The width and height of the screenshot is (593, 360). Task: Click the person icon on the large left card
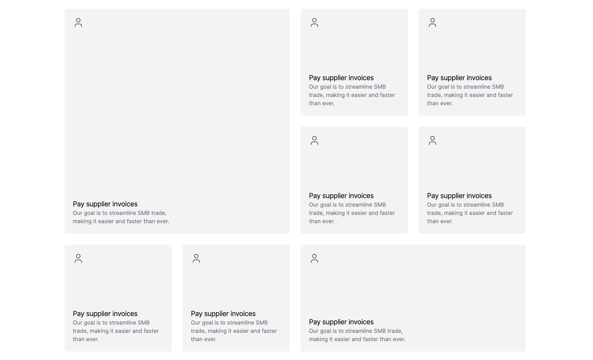(78, 23)
